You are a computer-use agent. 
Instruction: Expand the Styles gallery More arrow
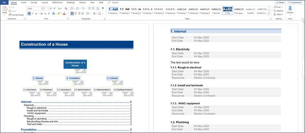tap(269, 14)
